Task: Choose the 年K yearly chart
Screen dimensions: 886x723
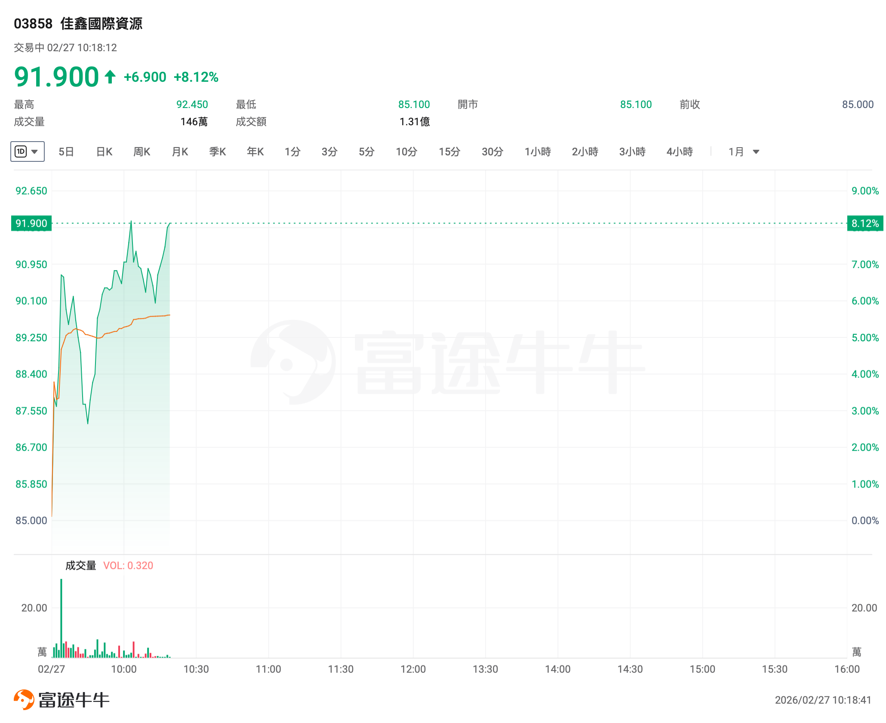Action: (255, 151)
